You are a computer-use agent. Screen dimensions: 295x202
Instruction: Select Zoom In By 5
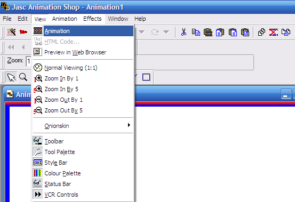click(83, 89)
